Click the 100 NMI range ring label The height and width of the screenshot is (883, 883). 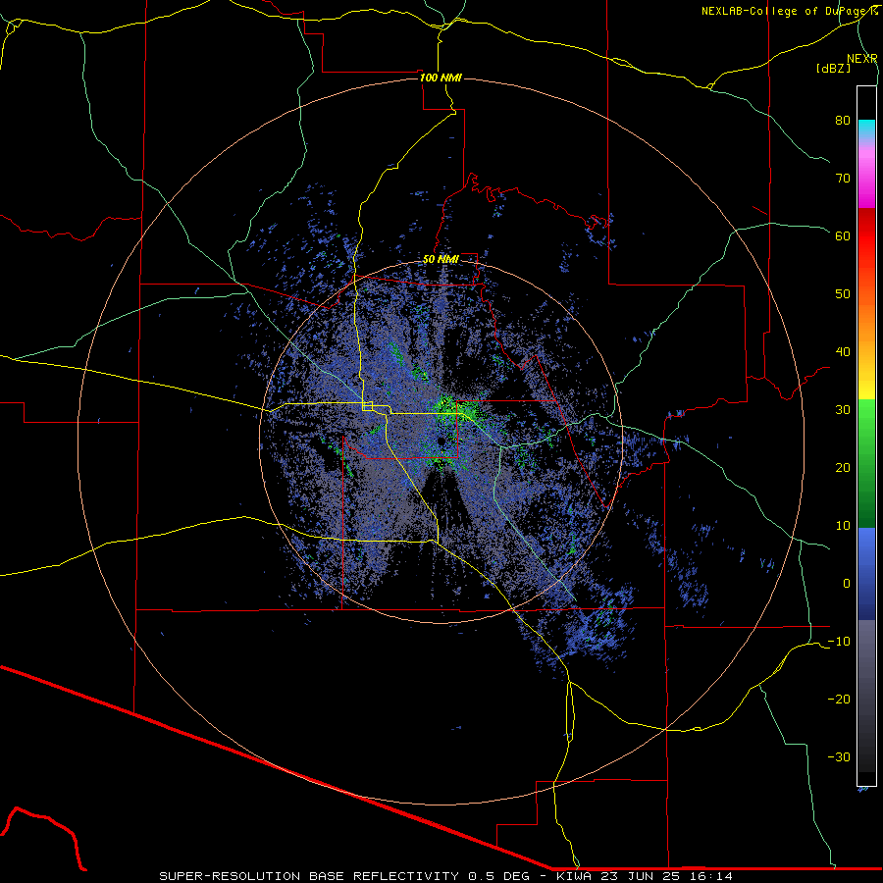[441, 78]
